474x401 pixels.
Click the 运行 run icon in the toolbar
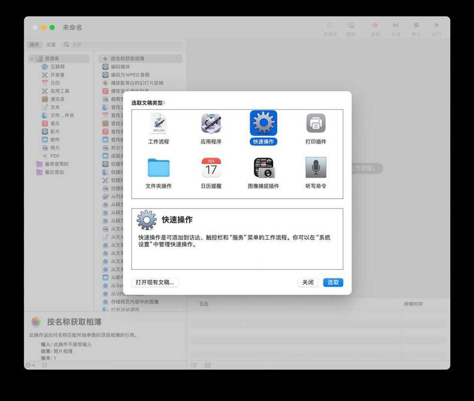tap(437, 25)
